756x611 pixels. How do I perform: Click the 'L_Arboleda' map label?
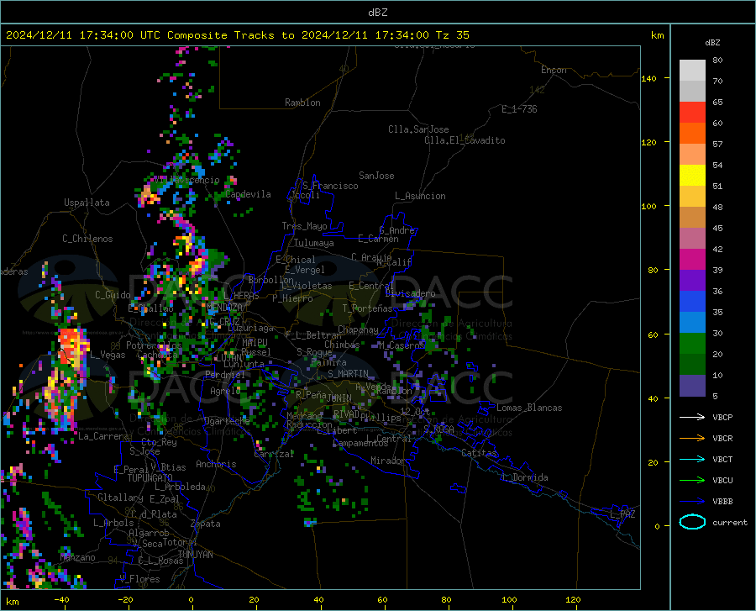point(180,487)
